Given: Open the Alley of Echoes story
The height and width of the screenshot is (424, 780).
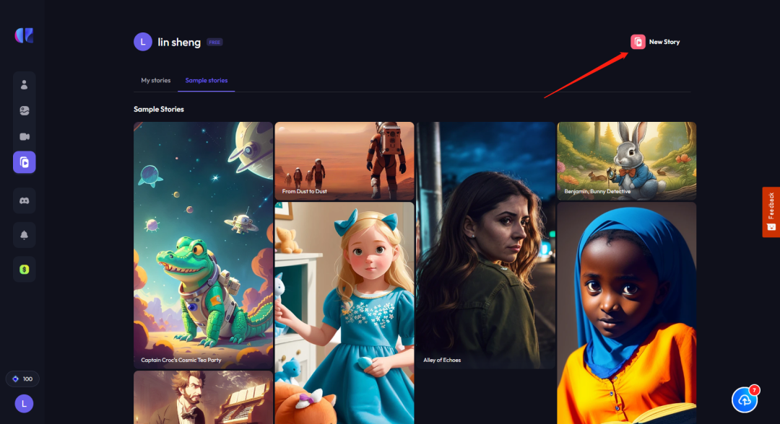Looking at the screenshot, I should coord(485,245).
